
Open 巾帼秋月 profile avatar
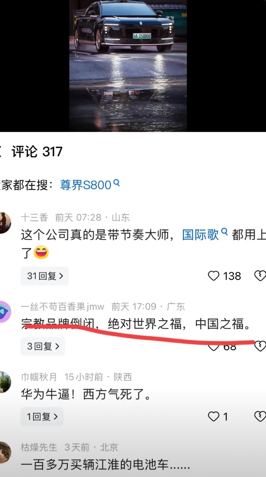(x=4, y=382)
